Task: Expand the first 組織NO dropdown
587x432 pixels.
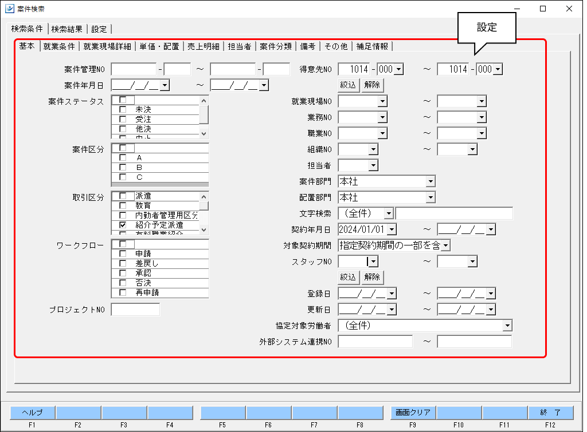Action: tap(373, 149)
